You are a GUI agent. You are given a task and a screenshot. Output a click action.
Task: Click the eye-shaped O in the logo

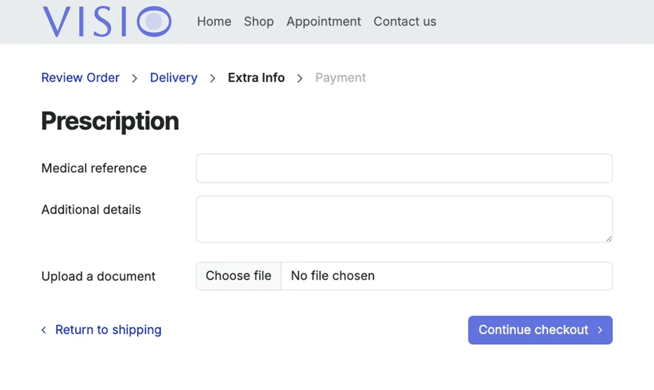[x=154, y=22]
